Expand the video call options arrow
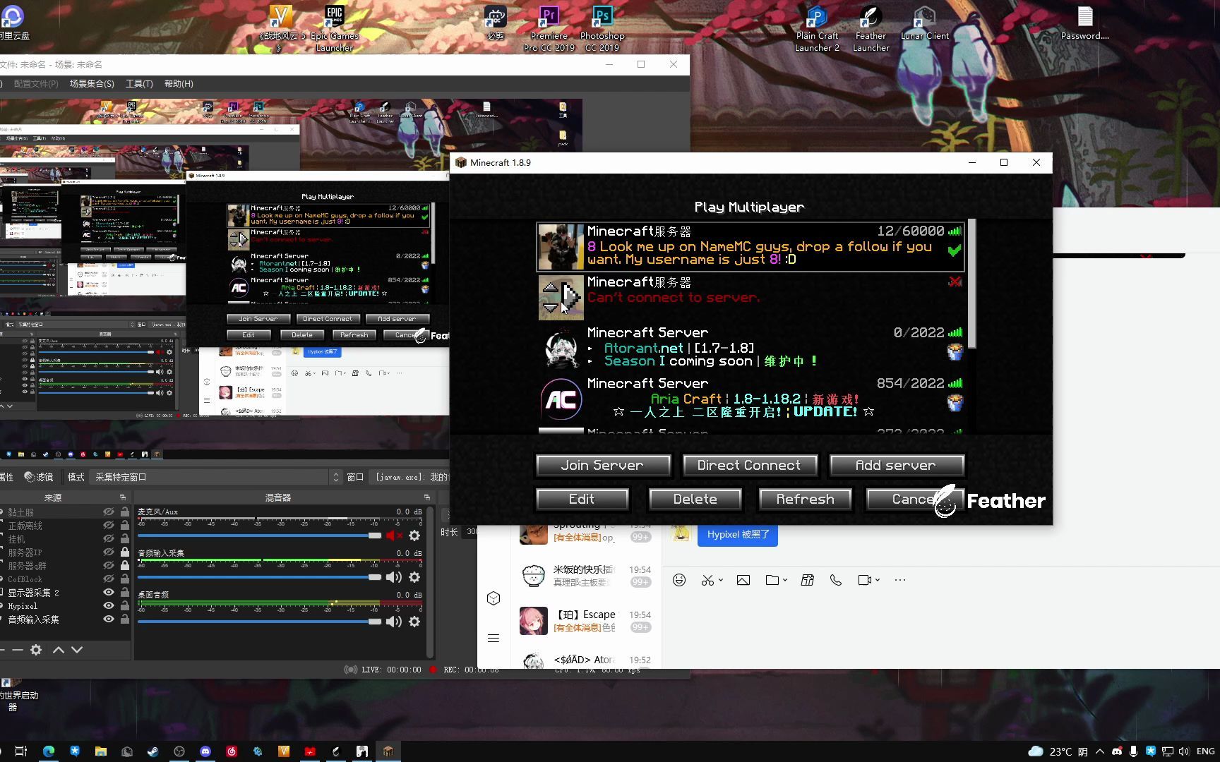The height and width of the screenshot is (762, 1220). click(878, 580)
